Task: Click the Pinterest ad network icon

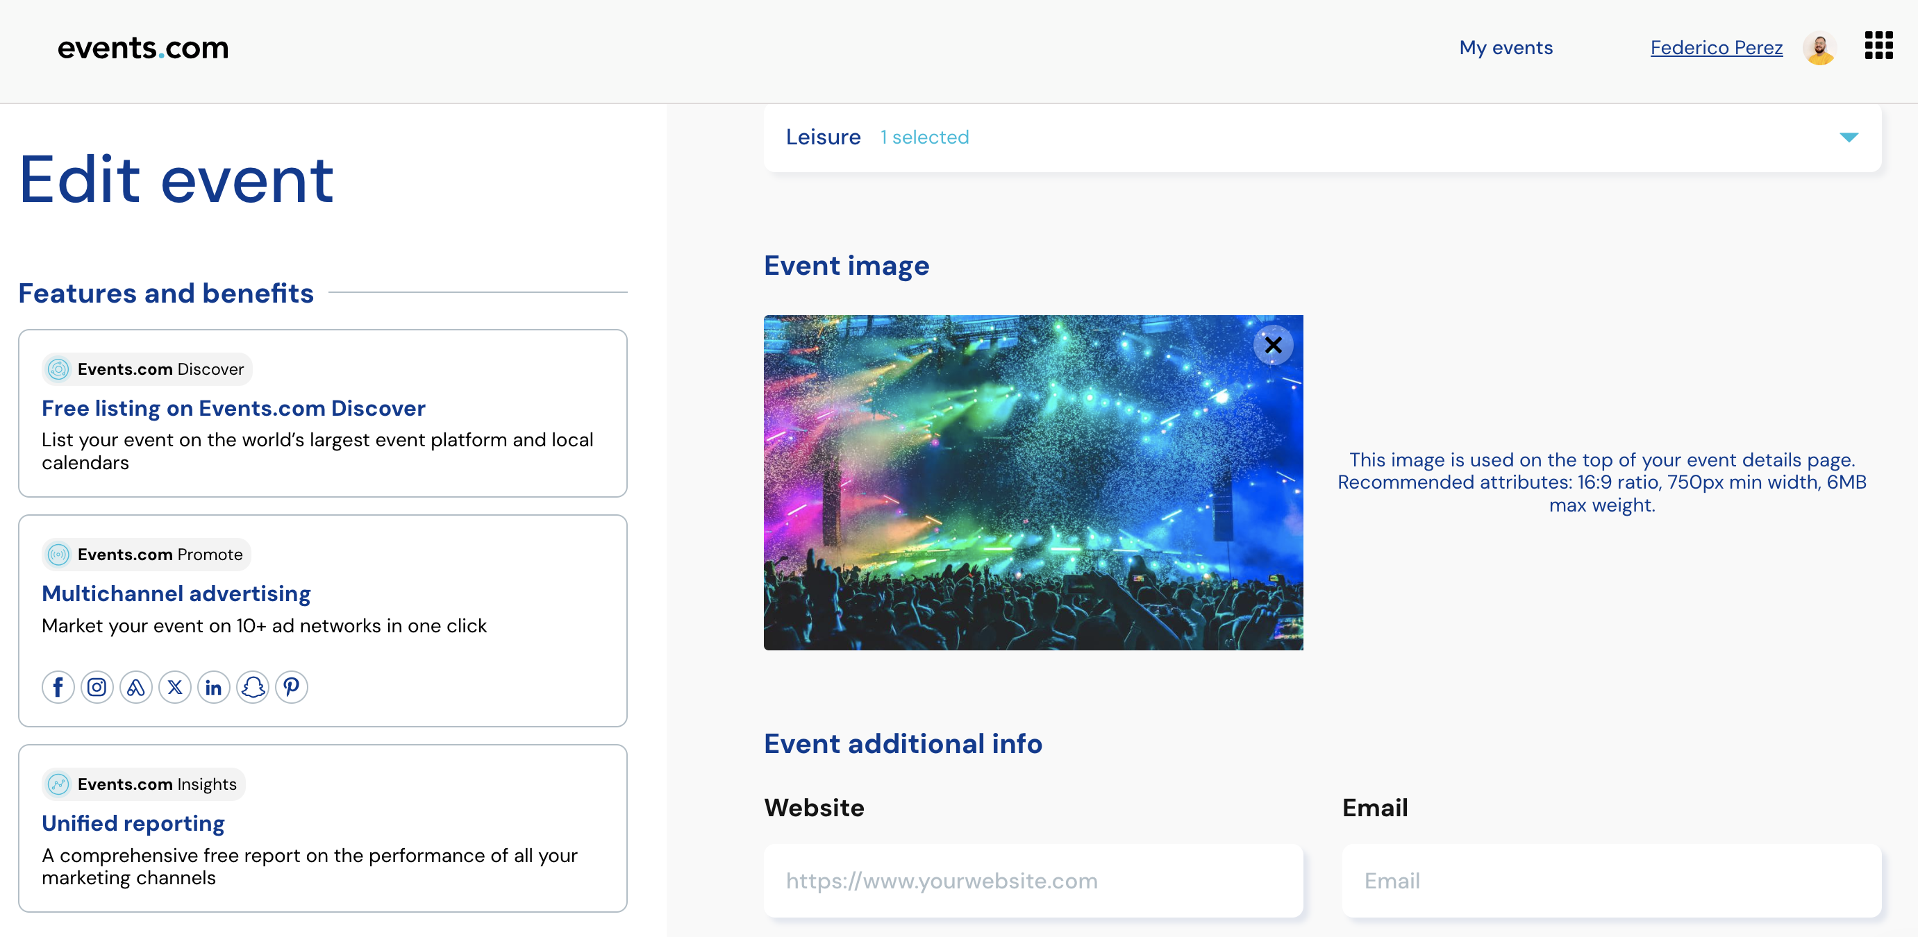Action: 292,686
